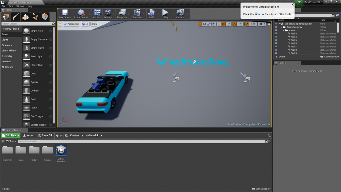Click the Build toolbar icon
The image size is (341, 192).
click(x=151, y=14)
